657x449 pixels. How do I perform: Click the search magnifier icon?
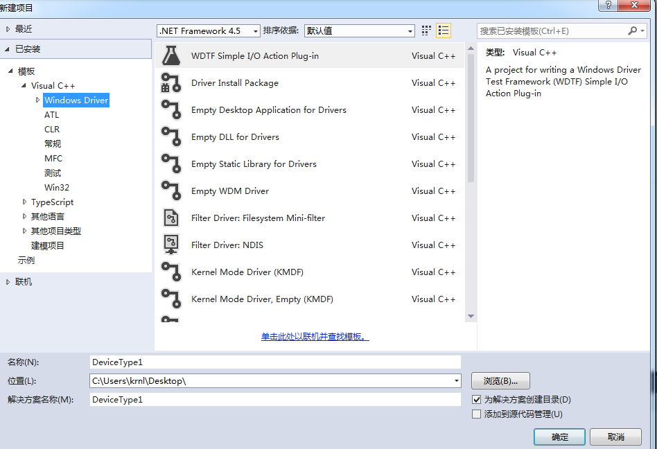(632, 30)
